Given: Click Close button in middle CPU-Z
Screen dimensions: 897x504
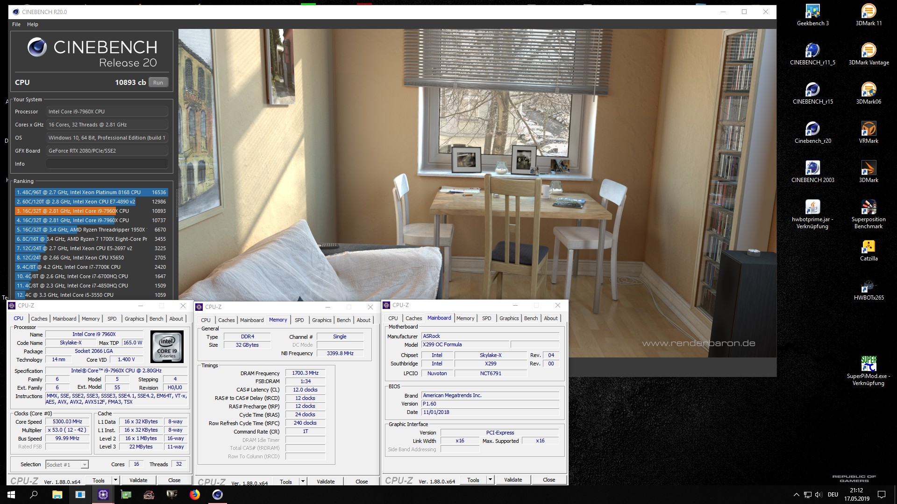Looking at the screenshot, I should (x=362, y=482).
